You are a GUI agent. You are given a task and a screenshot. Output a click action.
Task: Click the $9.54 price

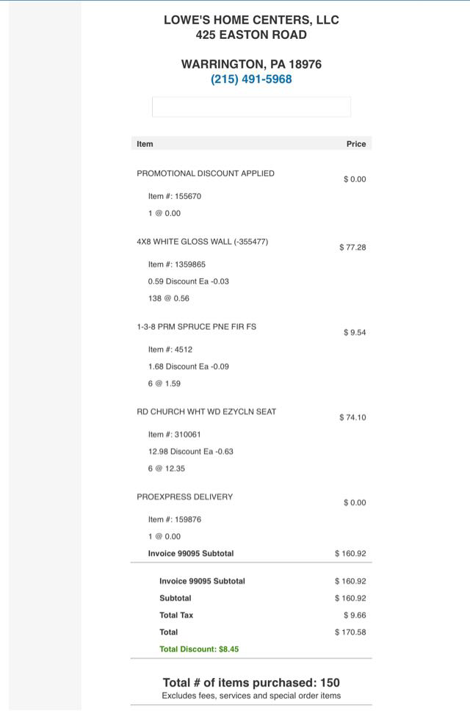[355, 333]
